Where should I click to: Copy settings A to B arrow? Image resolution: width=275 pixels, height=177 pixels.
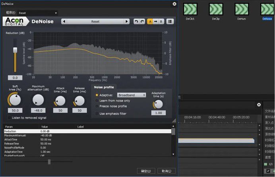pos(155,21)
